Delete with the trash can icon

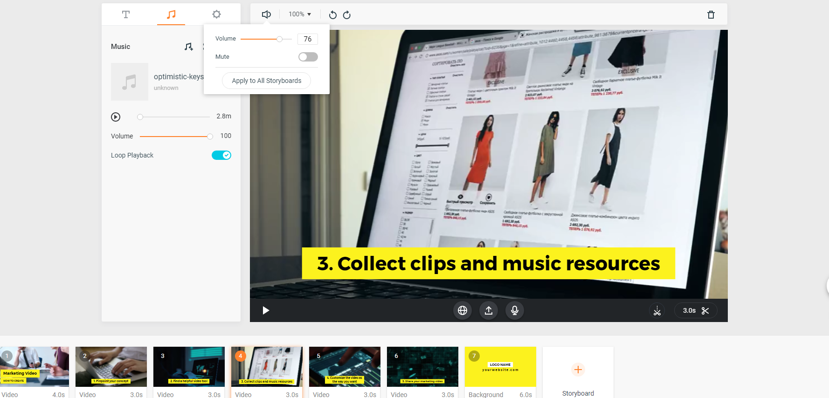711,14
